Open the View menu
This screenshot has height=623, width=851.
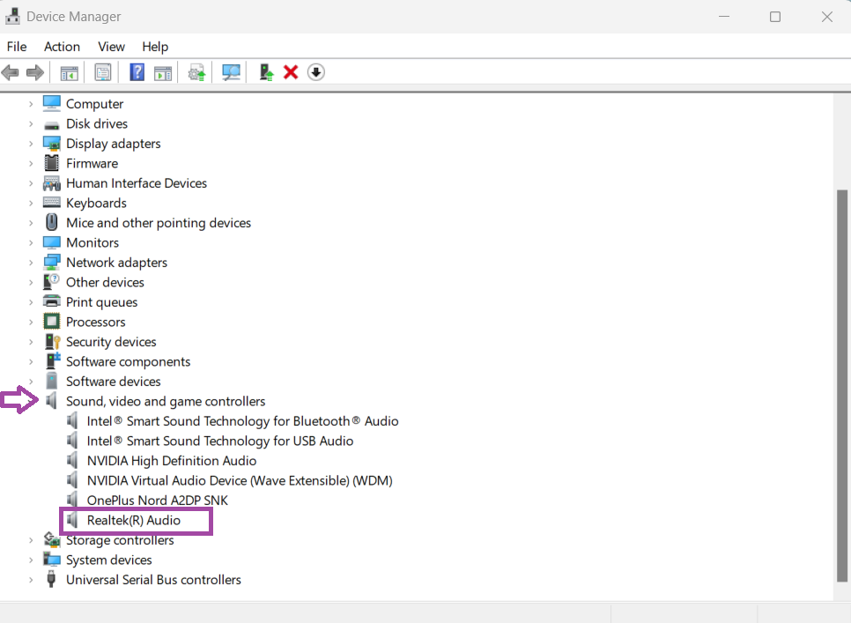tap(111, 47)
